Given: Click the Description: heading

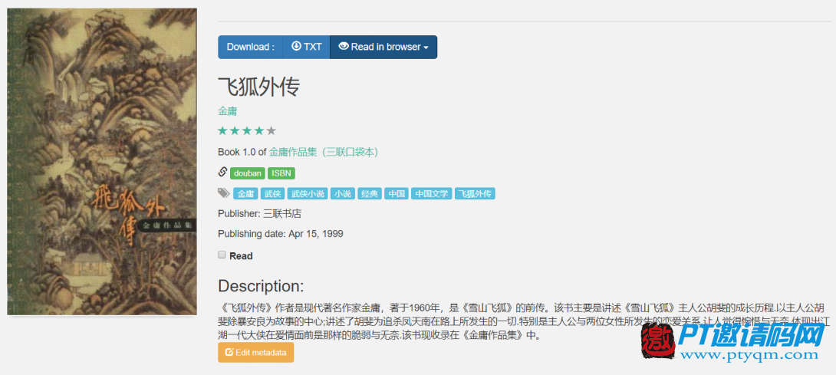Looking at the screenshot, I should pyautogui.click(x=261, y=285).
